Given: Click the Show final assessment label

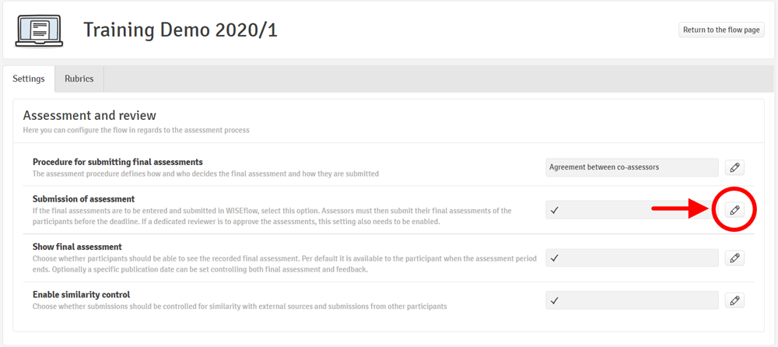Looking at the screenshot, I should click(77, 247).
